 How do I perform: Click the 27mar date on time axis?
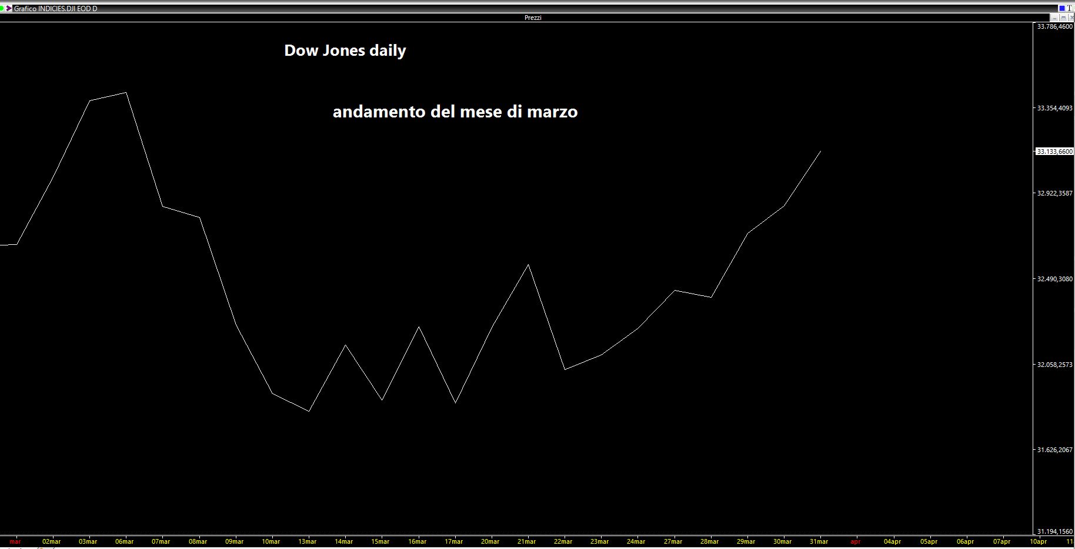coord(673,542)
